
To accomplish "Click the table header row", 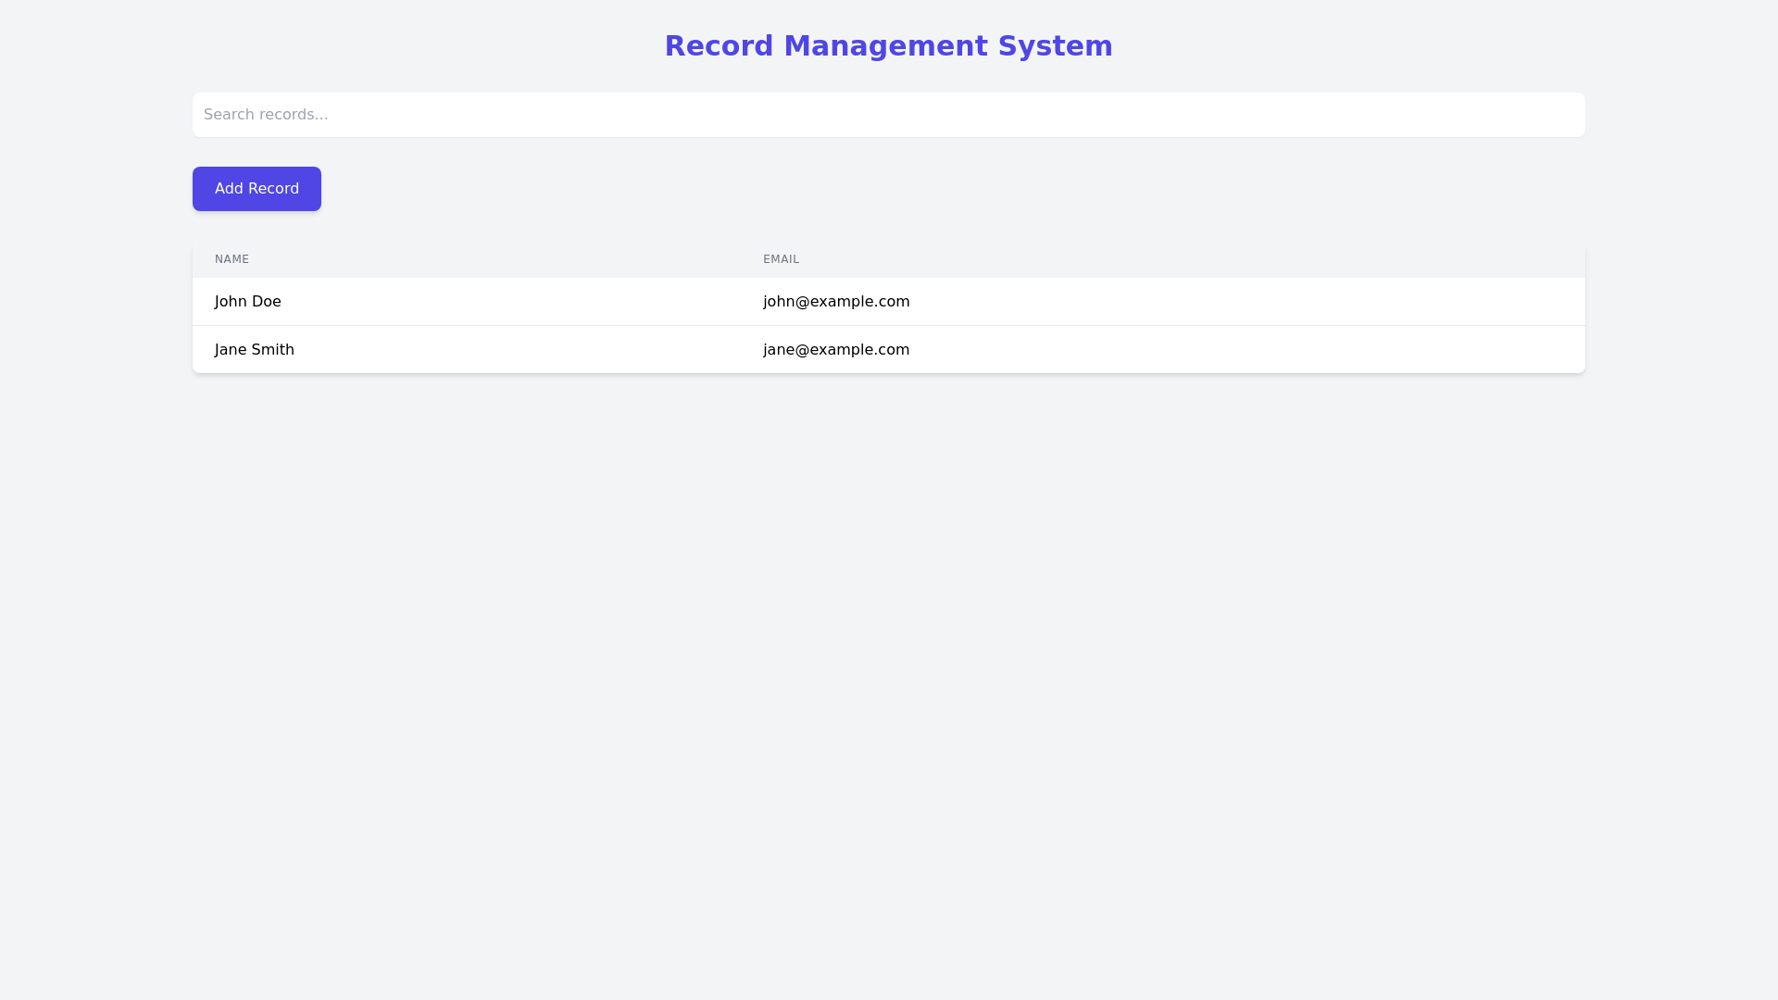I will 889,259.
